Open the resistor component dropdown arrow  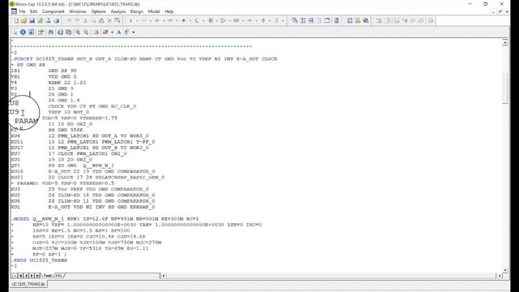(150, 21)
